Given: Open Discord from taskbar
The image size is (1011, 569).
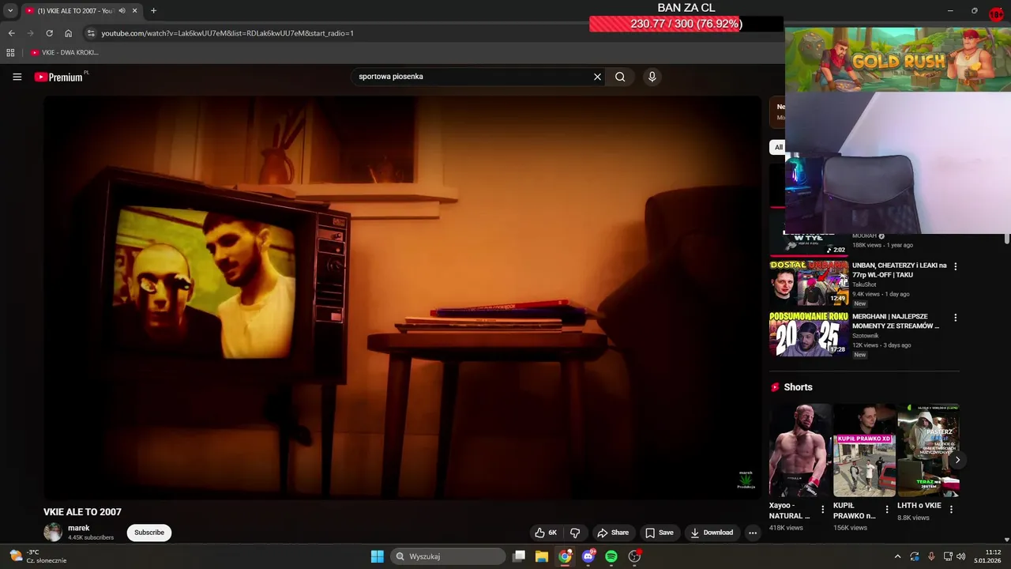Looking at the screenshot, I should [x=588, y=556].
